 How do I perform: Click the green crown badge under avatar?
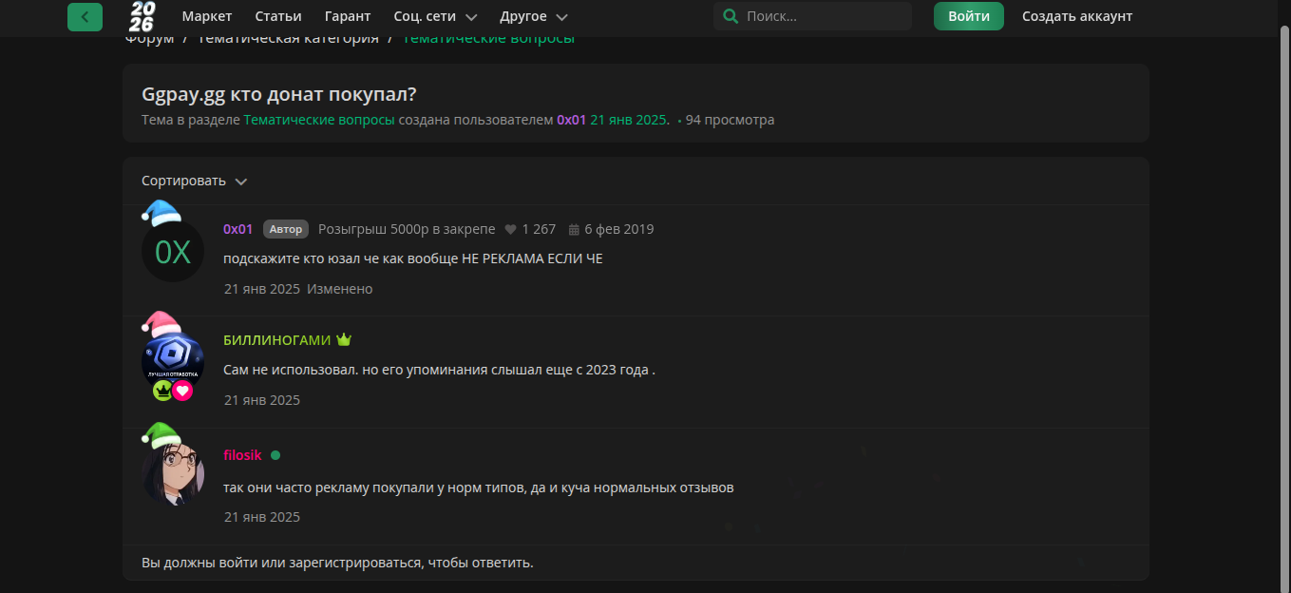(x=162, y=391)
